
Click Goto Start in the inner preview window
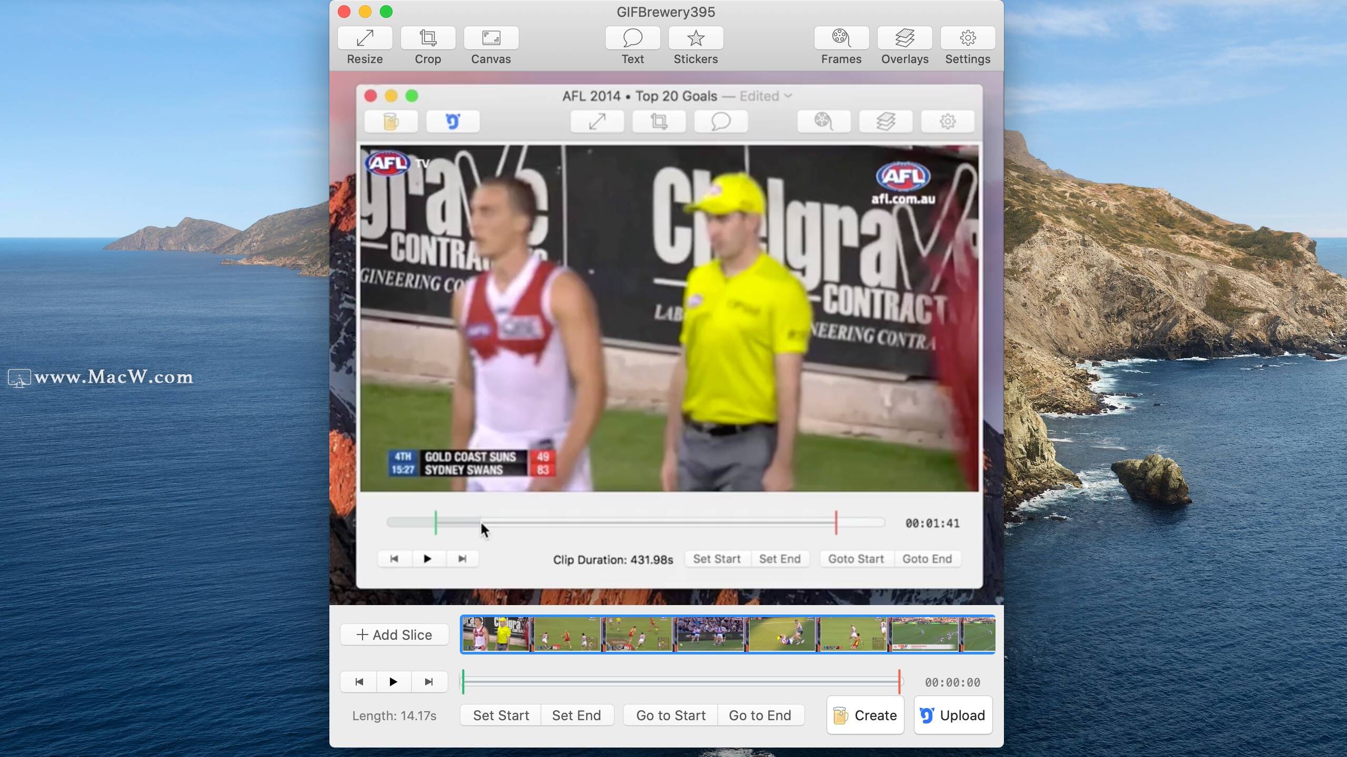point(856,559)
